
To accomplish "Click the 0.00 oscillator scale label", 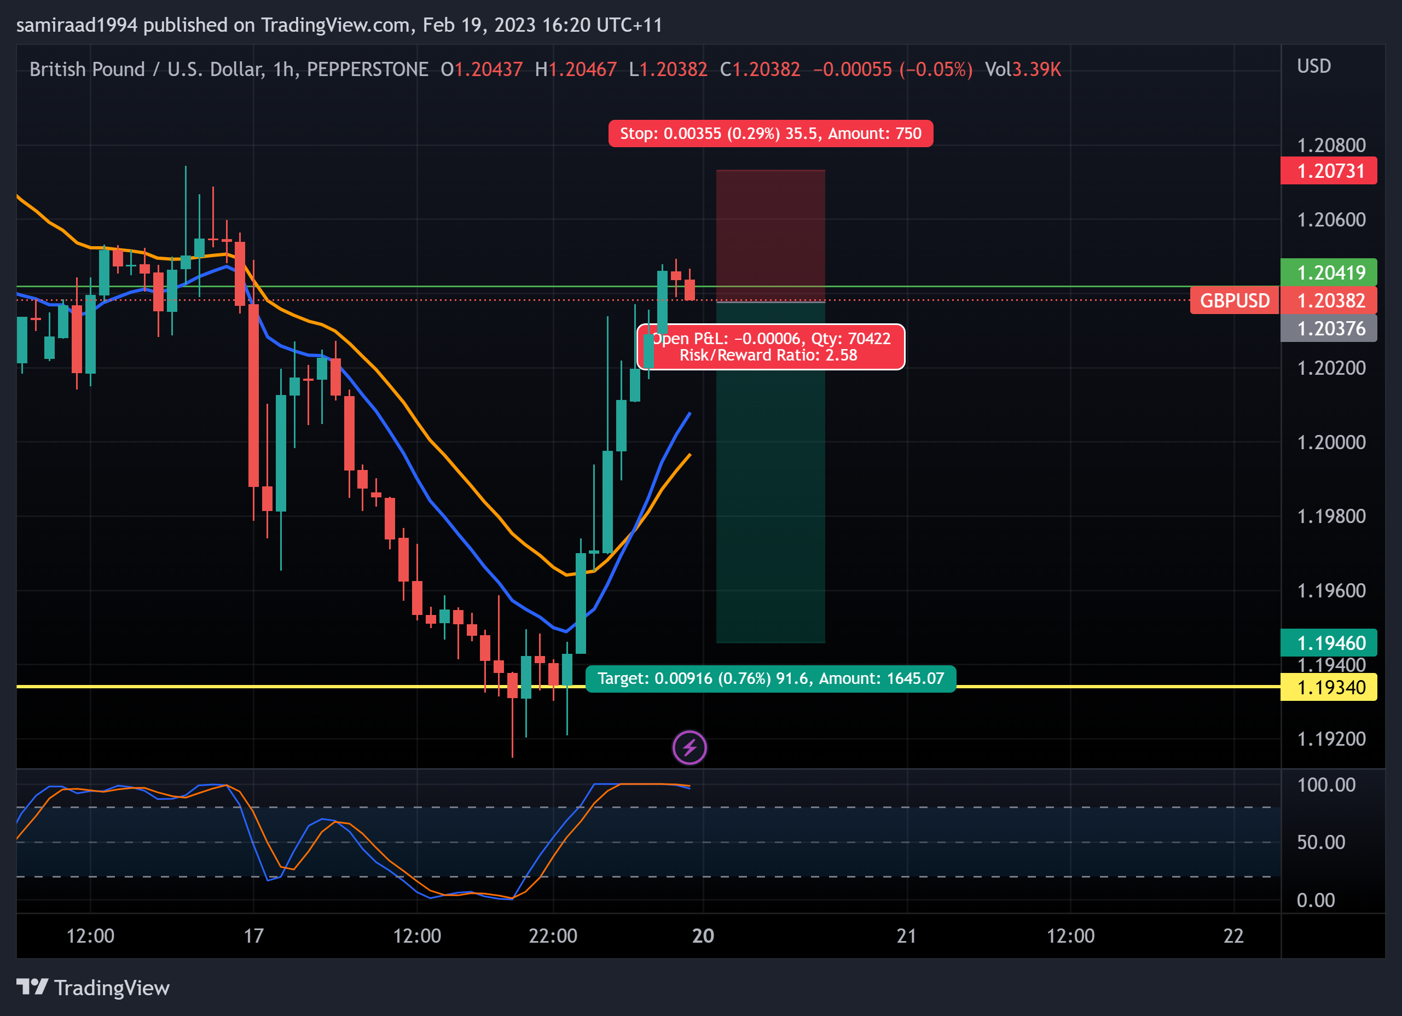I will click(x=1316, y=901).
